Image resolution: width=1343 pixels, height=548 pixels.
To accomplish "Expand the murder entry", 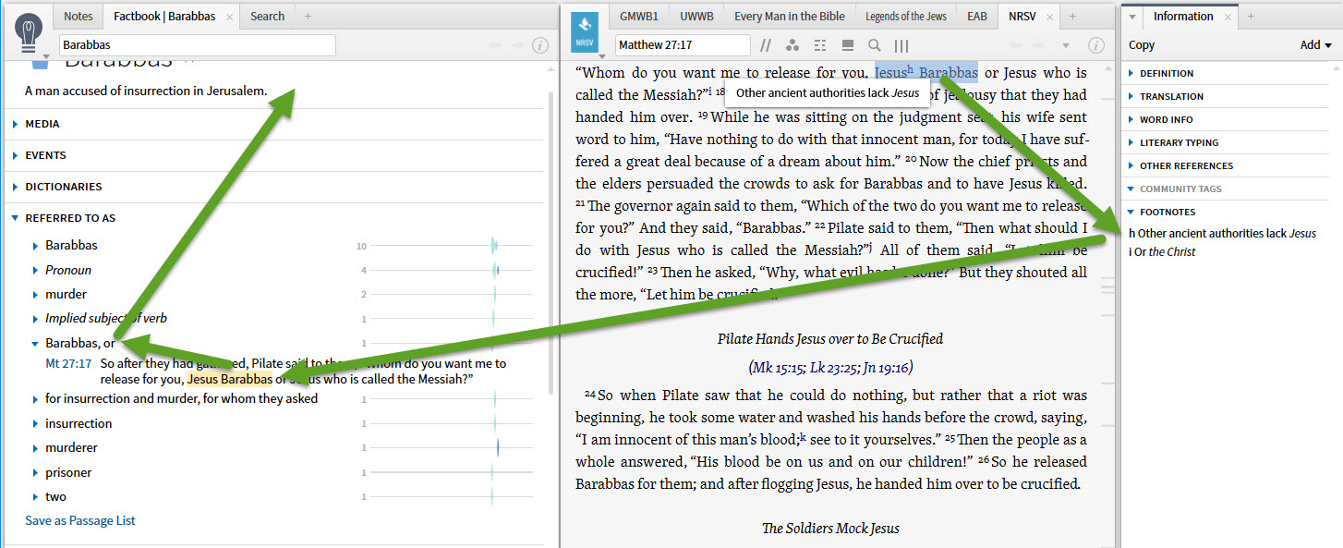I will 36,294.
